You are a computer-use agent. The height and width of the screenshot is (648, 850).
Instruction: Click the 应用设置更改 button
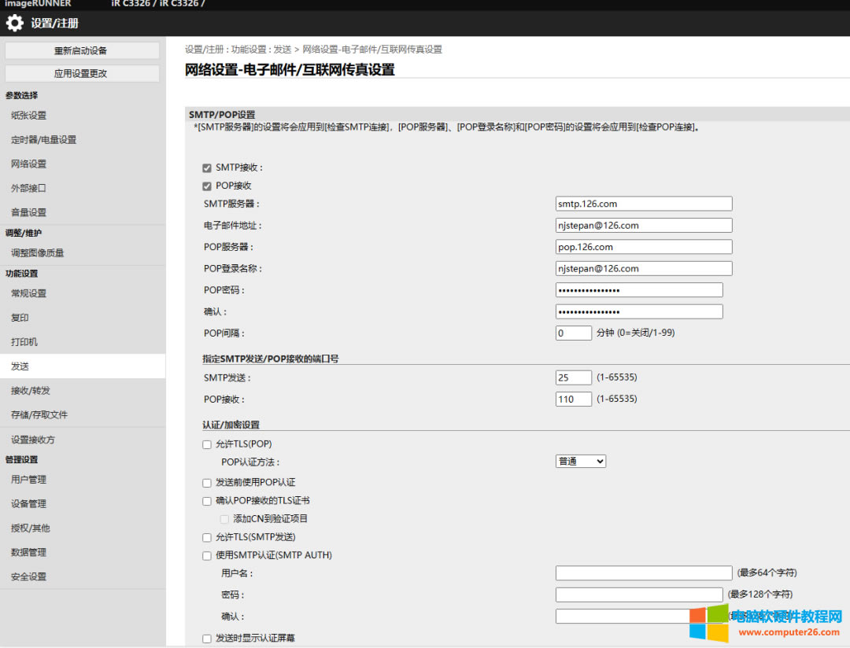(82, 73)
